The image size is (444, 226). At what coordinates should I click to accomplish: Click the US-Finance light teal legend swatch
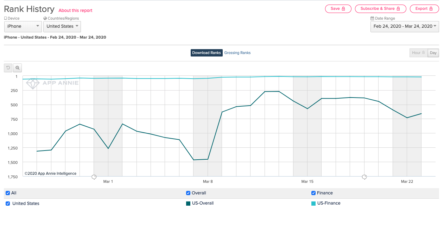tap(313, 203)
